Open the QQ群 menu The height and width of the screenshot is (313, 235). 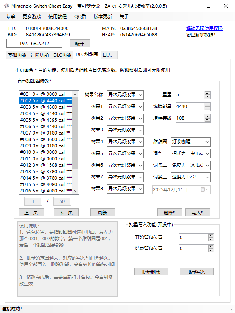(80, 16)
